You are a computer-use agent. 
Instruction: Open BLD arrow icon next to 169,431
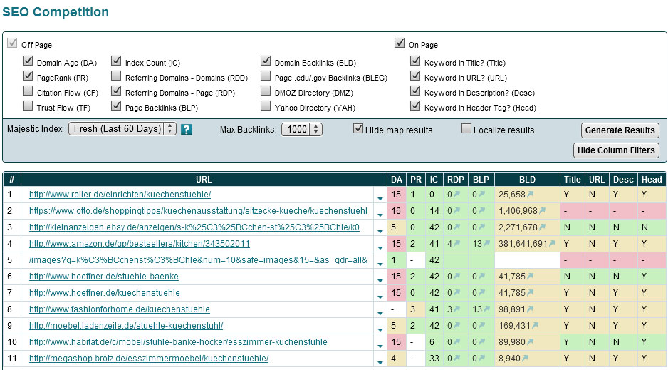tap(535, 326)
